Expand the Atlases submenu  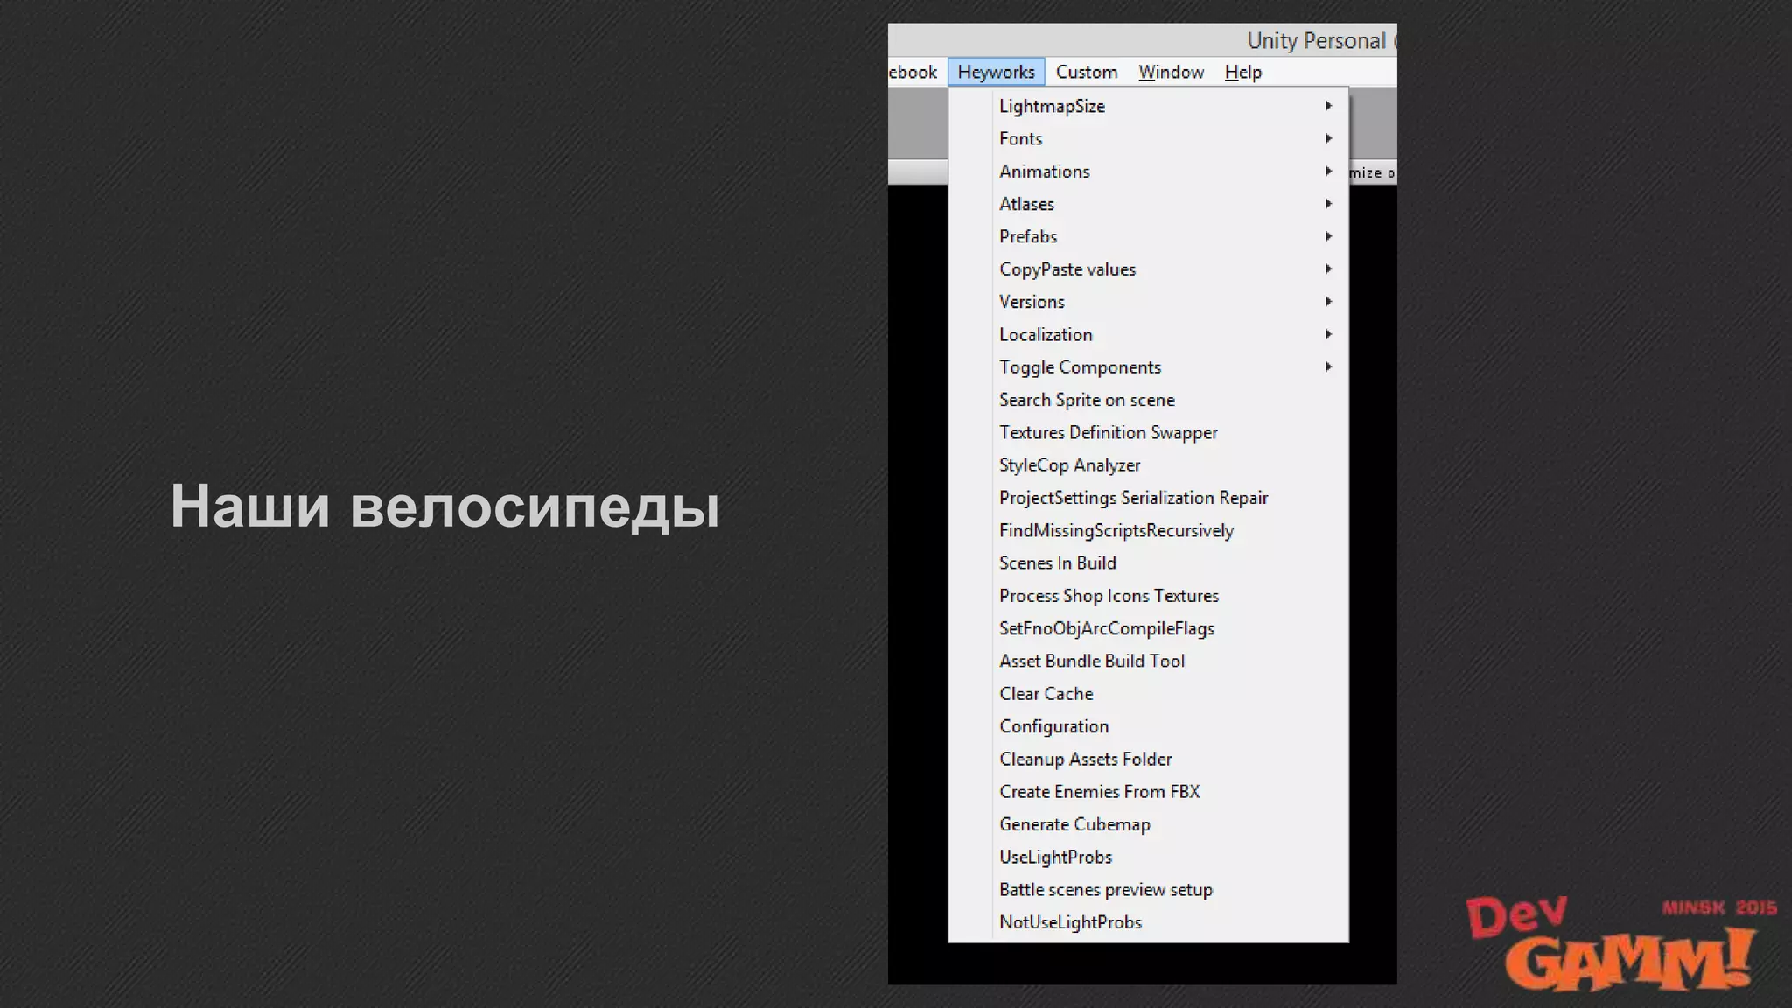click(x=1148, y=204)
